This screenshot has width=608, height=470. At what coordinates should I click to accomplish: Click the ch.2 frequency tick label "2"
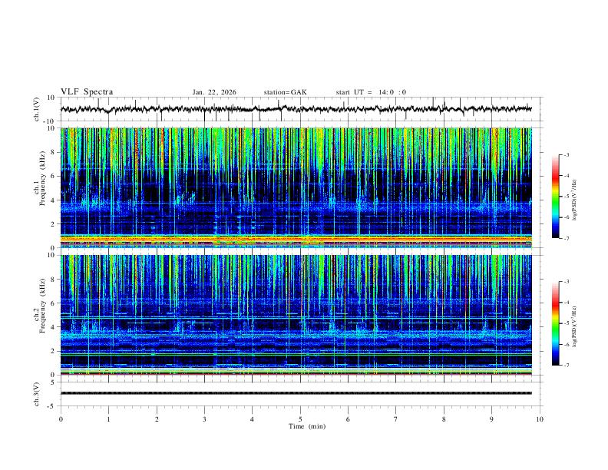pyautogui.click(x=53, y=351)
